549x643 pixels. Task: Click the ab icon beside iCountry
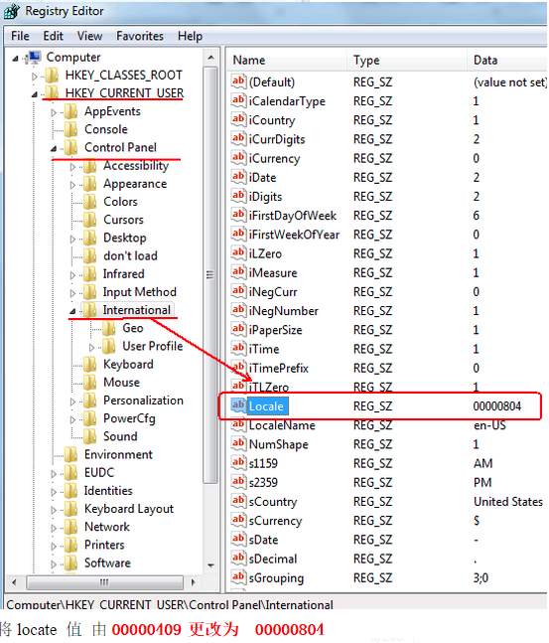(x=238, y=119)
